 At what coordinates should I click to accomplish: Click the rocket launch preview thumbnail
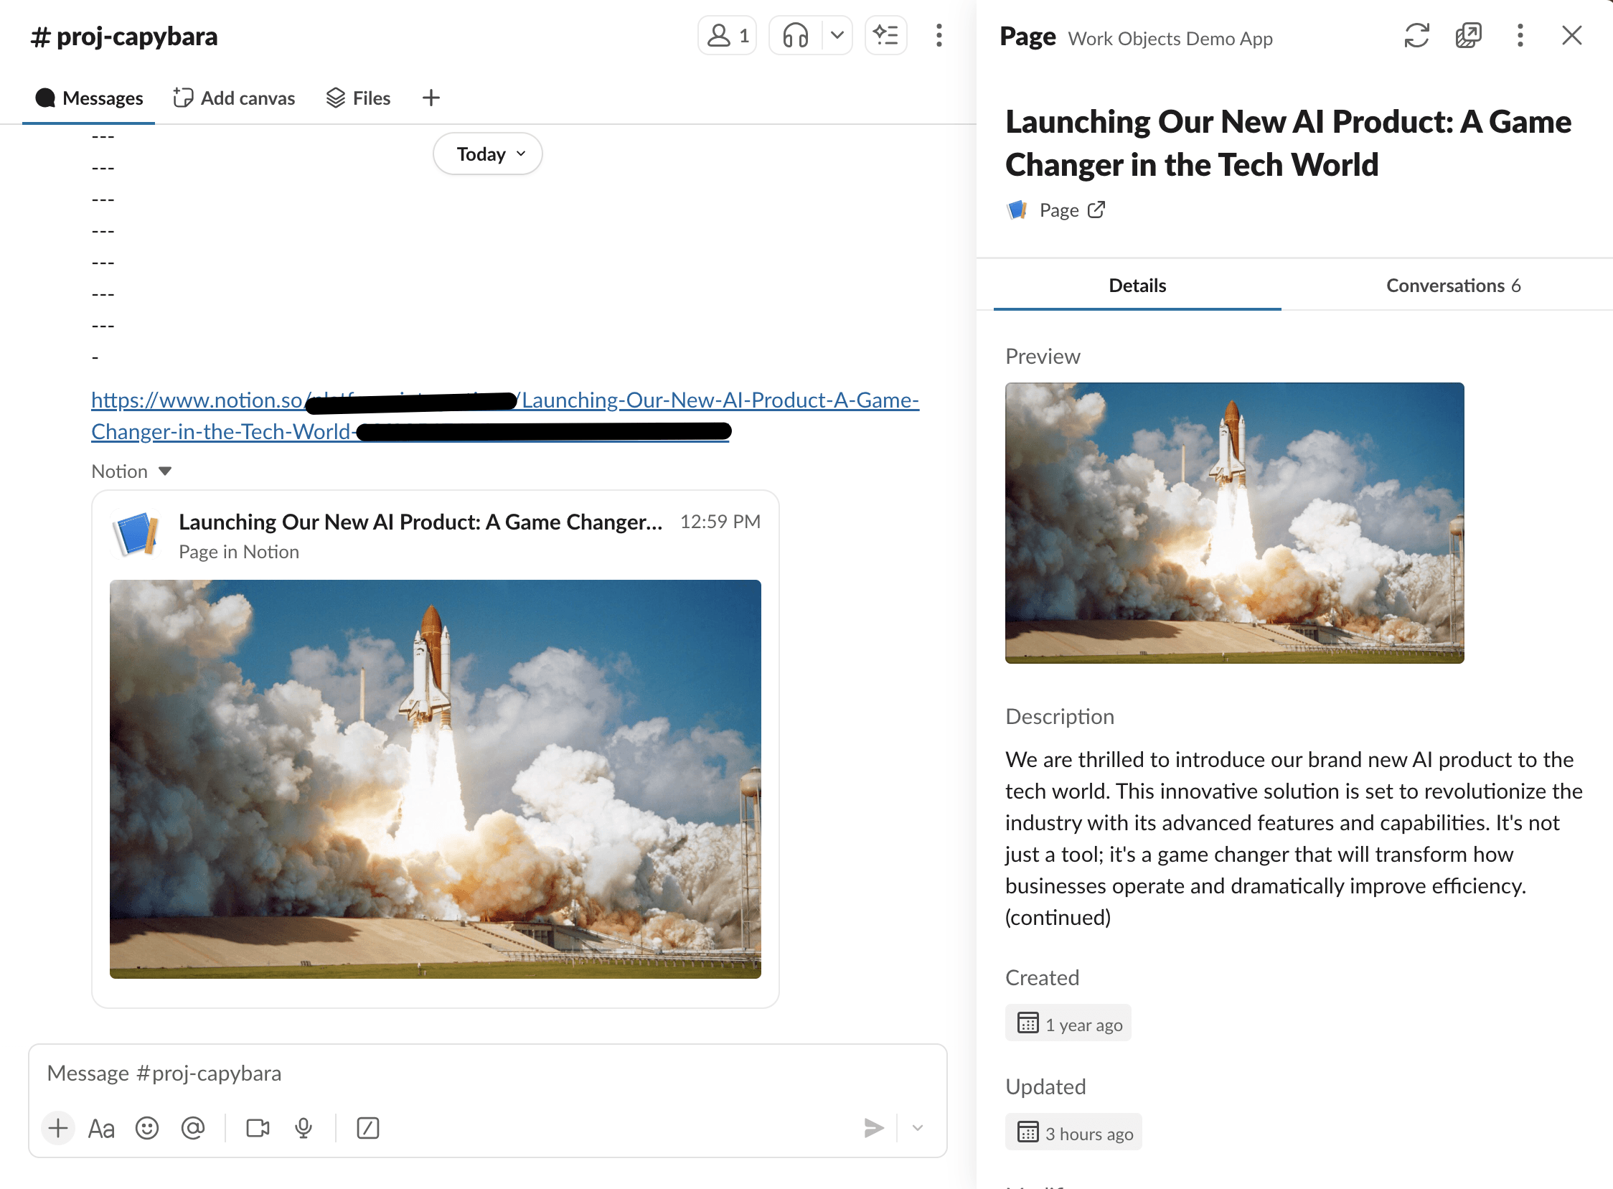(1233, 522)
